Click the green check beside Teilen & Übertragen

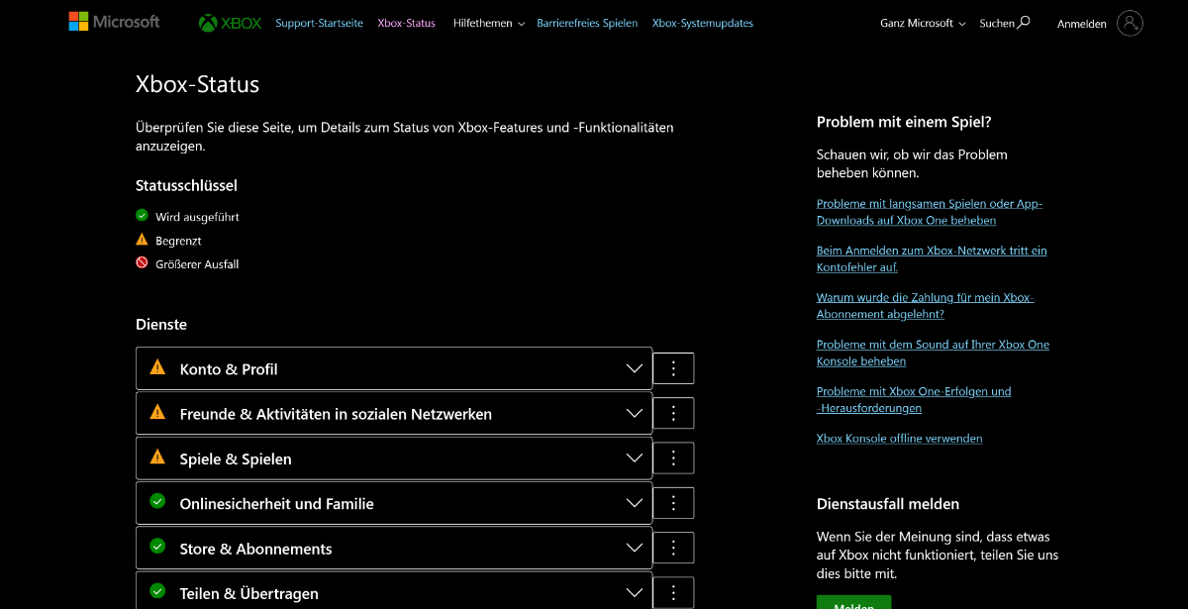point(157,591)
